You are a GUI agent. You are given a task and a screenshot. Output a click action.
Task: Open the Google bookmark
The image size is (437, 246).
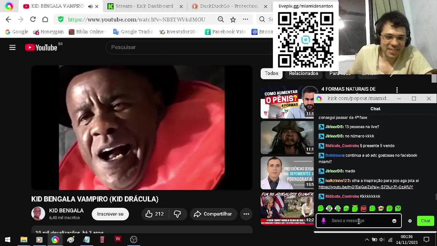click(x=16, y=32)
